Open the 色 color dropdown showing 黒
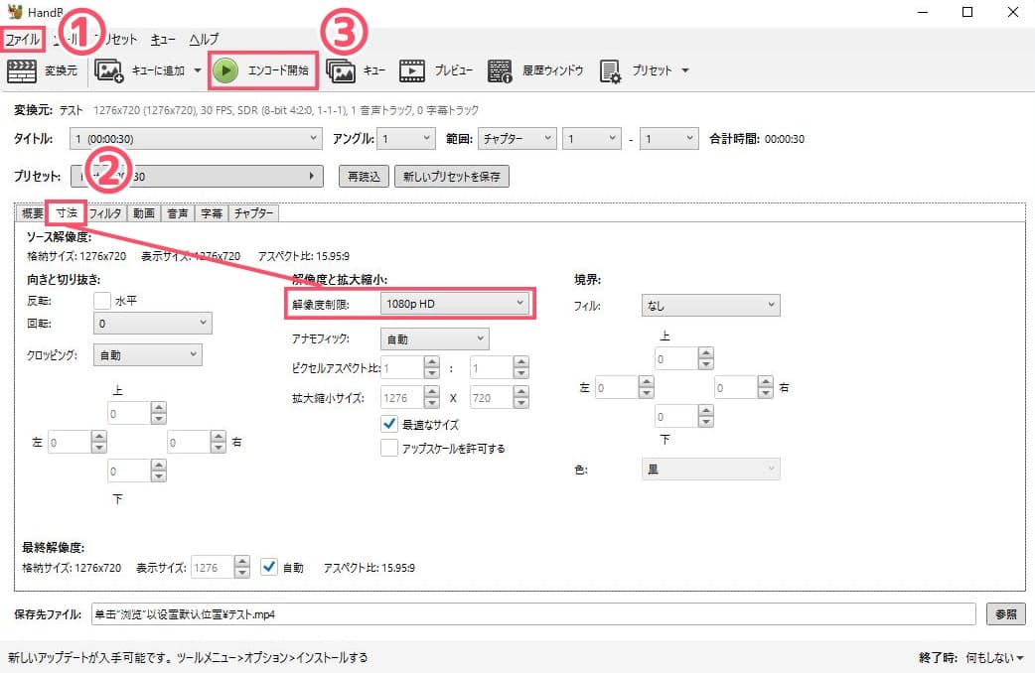 (x=710, y=470)
